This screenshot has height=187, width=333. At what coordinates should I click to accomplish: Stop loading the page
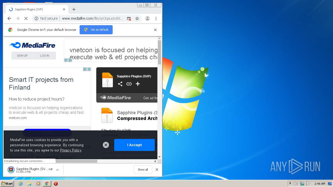pyautogui.click(x=26, y=18)
